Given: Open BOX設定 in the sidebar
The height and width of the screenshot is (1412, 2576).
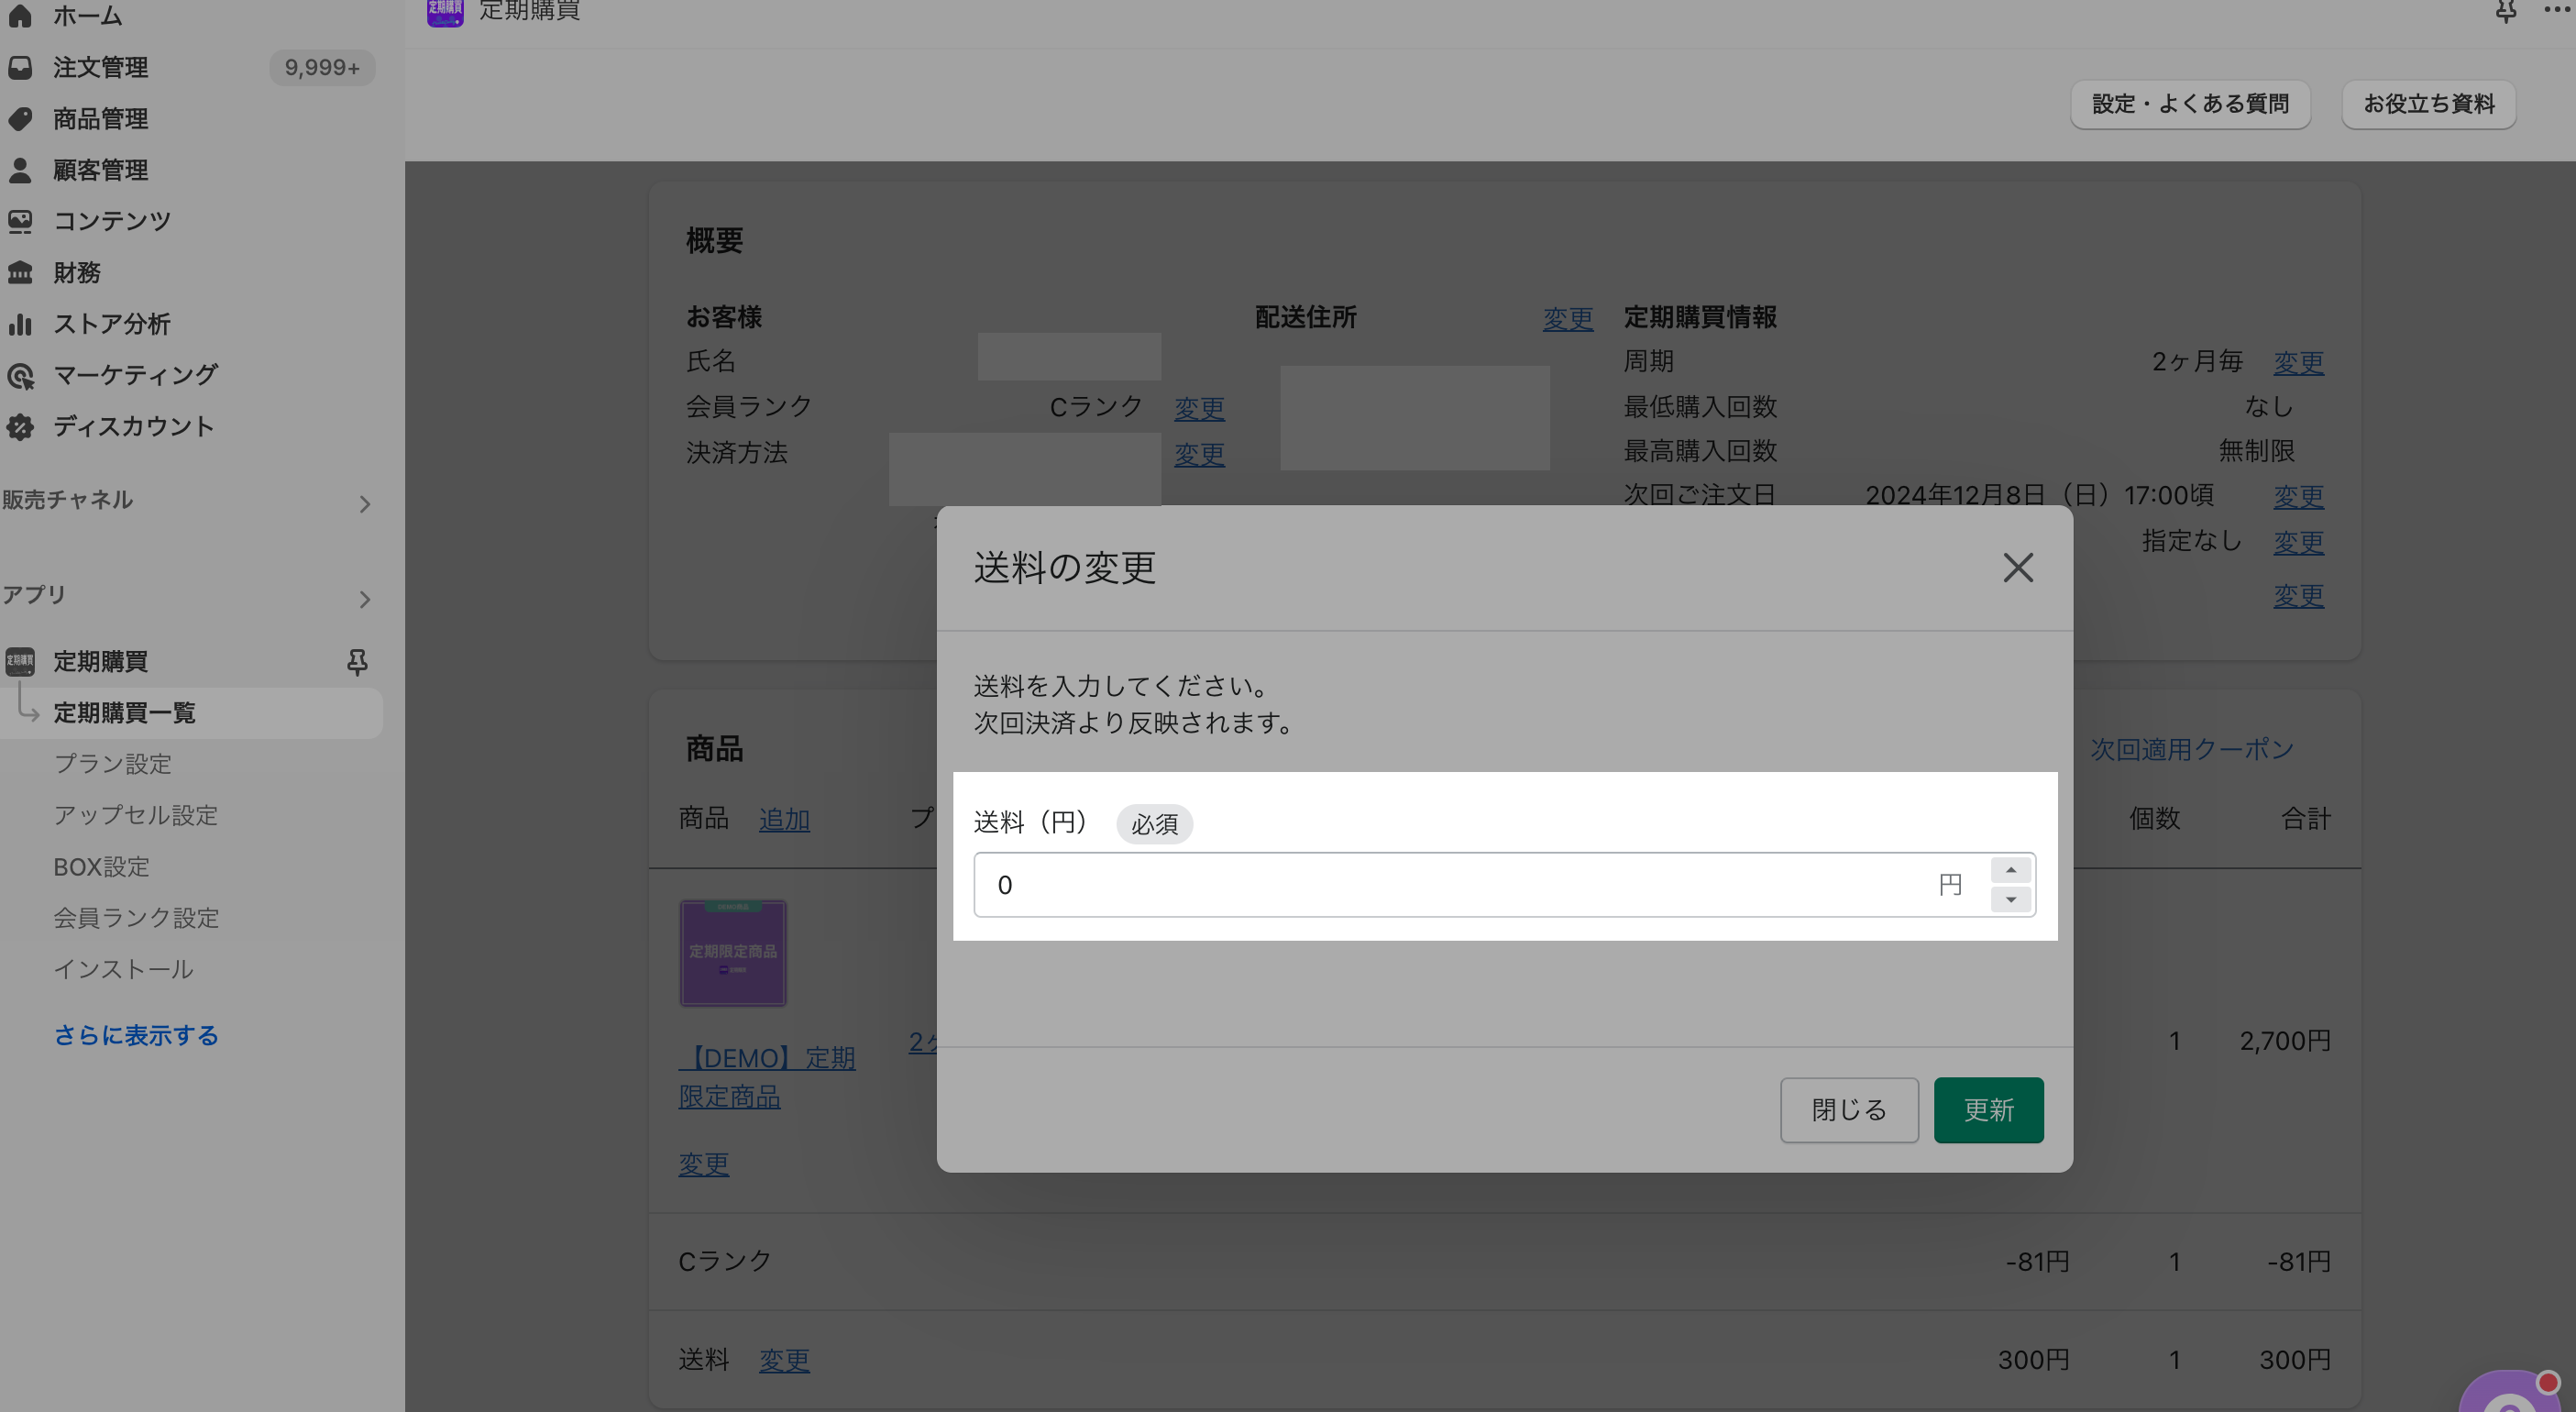Looking at the screenshot, I should (x=101, y=867).
